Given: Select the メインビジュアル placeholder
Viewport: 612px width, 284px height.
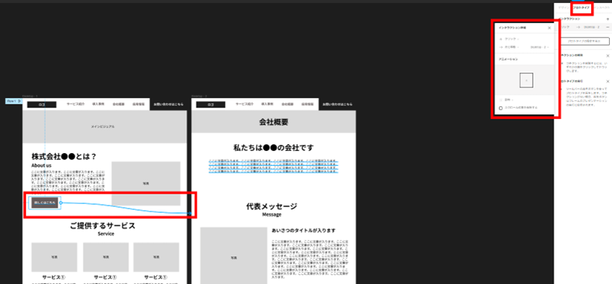Looking at the screenshot, I should (105, 127).
